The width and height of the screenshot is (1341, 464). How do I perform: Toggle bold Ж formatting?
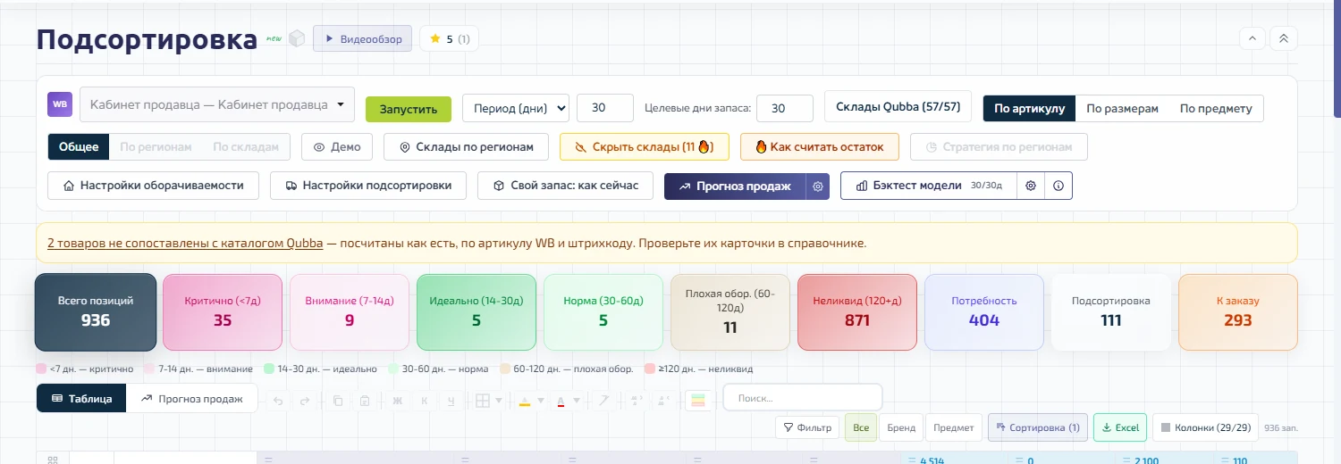click(x=398, y=401)
